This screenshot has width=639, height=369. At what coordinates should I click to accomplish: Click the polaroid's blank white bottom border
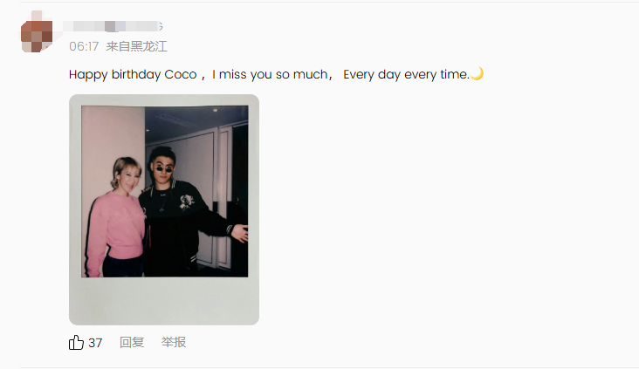pyautogui.click(x=164, y=301)
